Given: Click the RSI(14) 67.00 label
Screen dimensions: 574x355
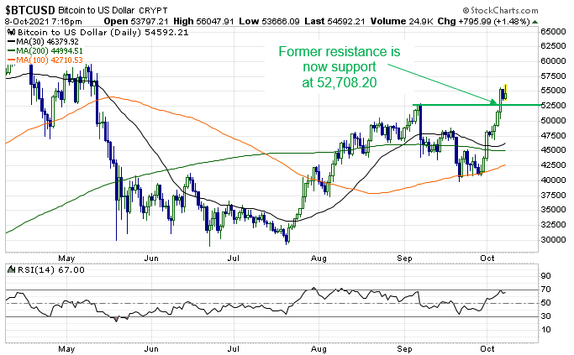Looking at the screenshot, I should click(x=51, y=269).
